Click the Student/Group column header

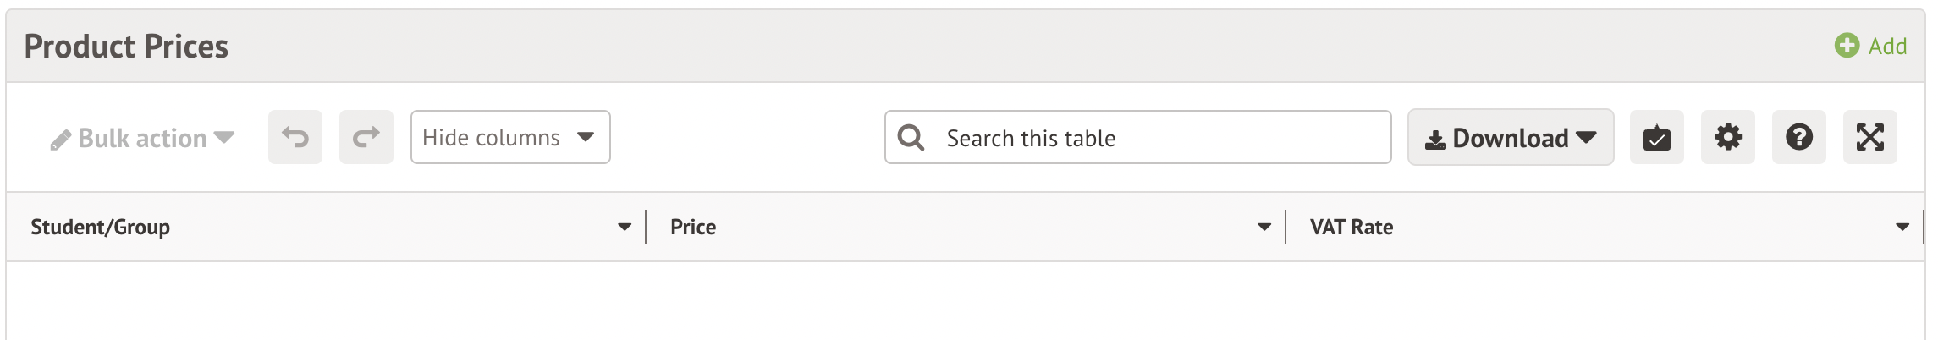(x=100, y=227)
